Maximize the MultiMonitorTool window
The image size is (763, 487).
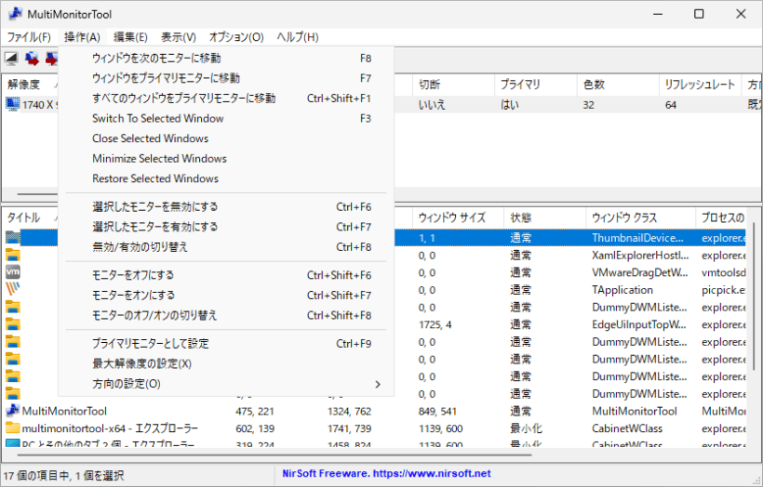click(699, 14)
